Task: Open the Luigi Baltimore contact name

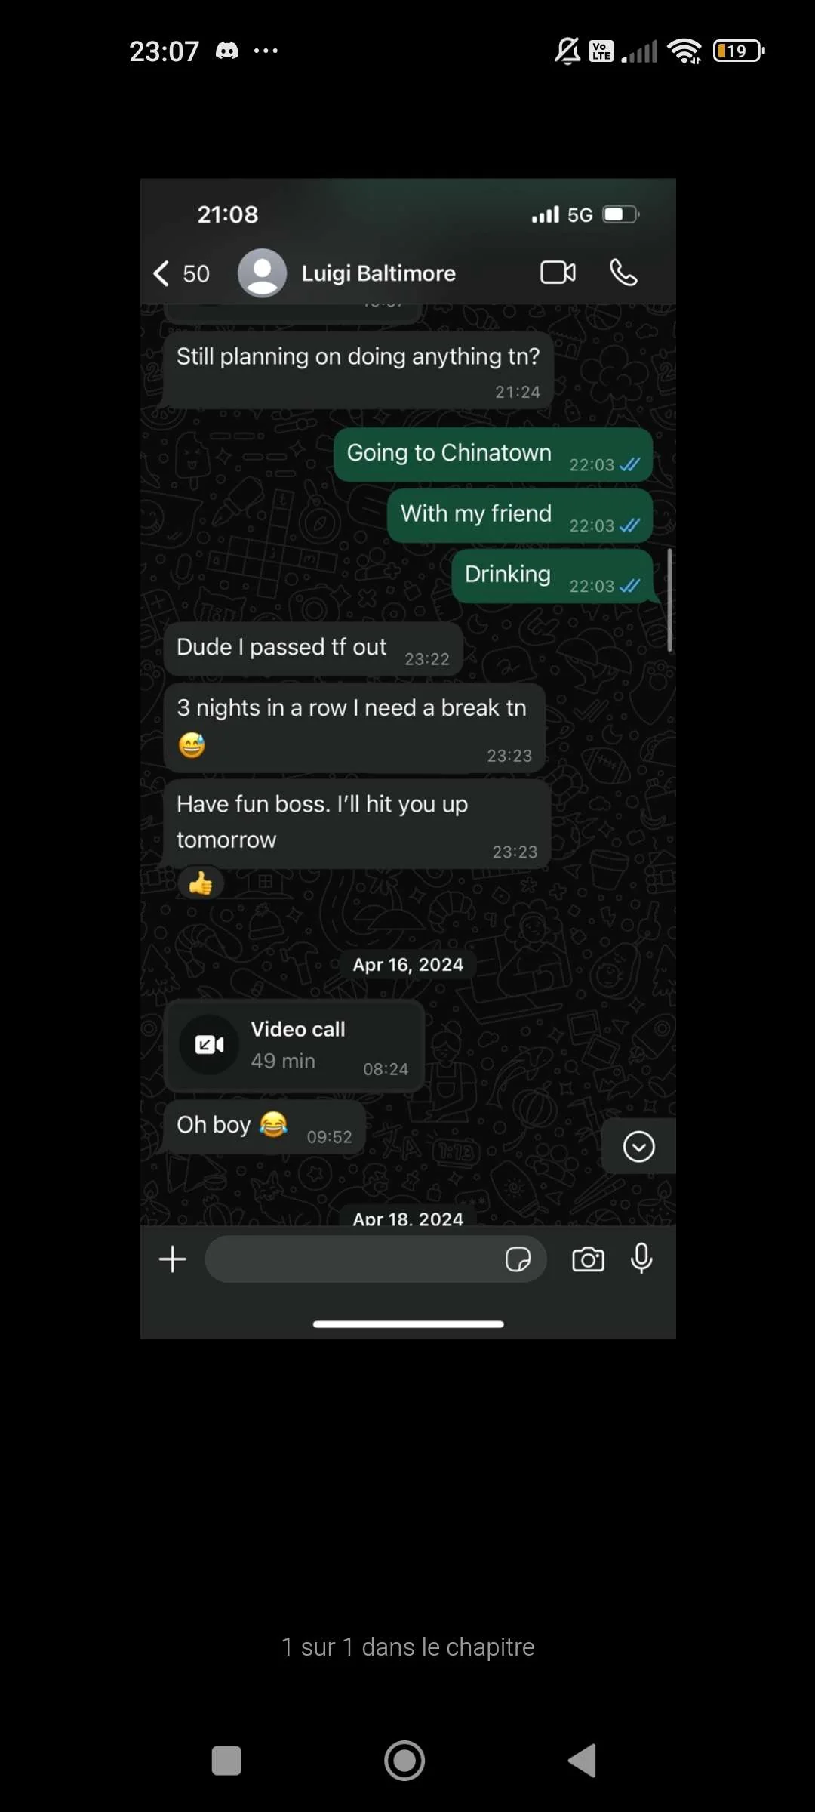Action: tap(378, 273)
